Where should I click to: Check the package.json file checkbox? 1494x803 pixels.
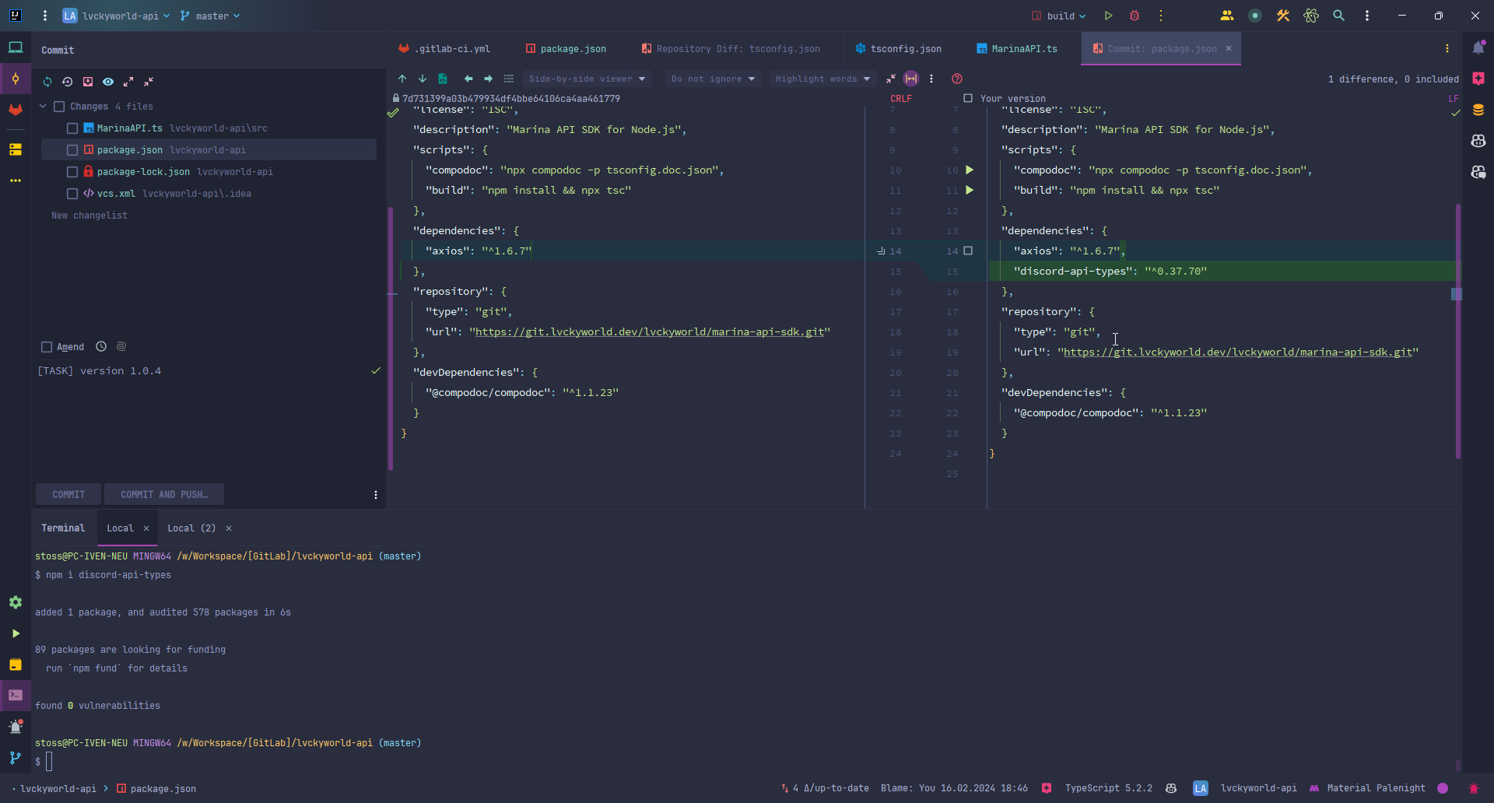[72, 150]
